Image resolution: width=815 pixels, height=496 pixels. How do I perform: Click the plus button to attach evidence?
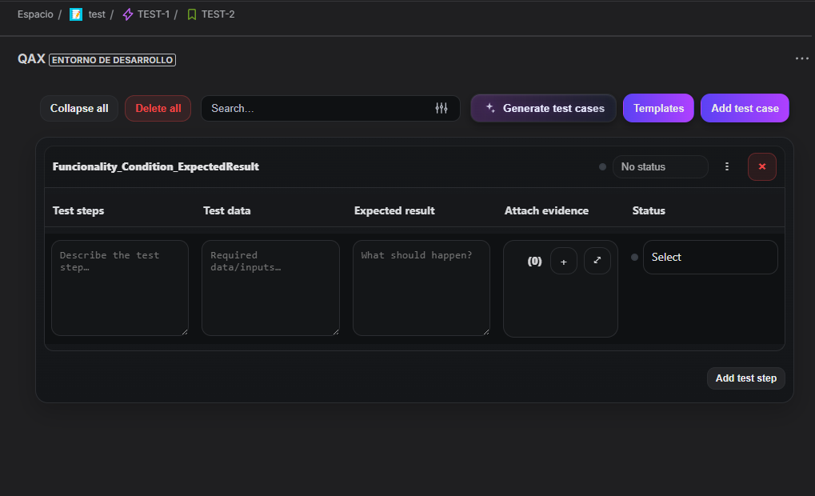[x=563, y=261]
